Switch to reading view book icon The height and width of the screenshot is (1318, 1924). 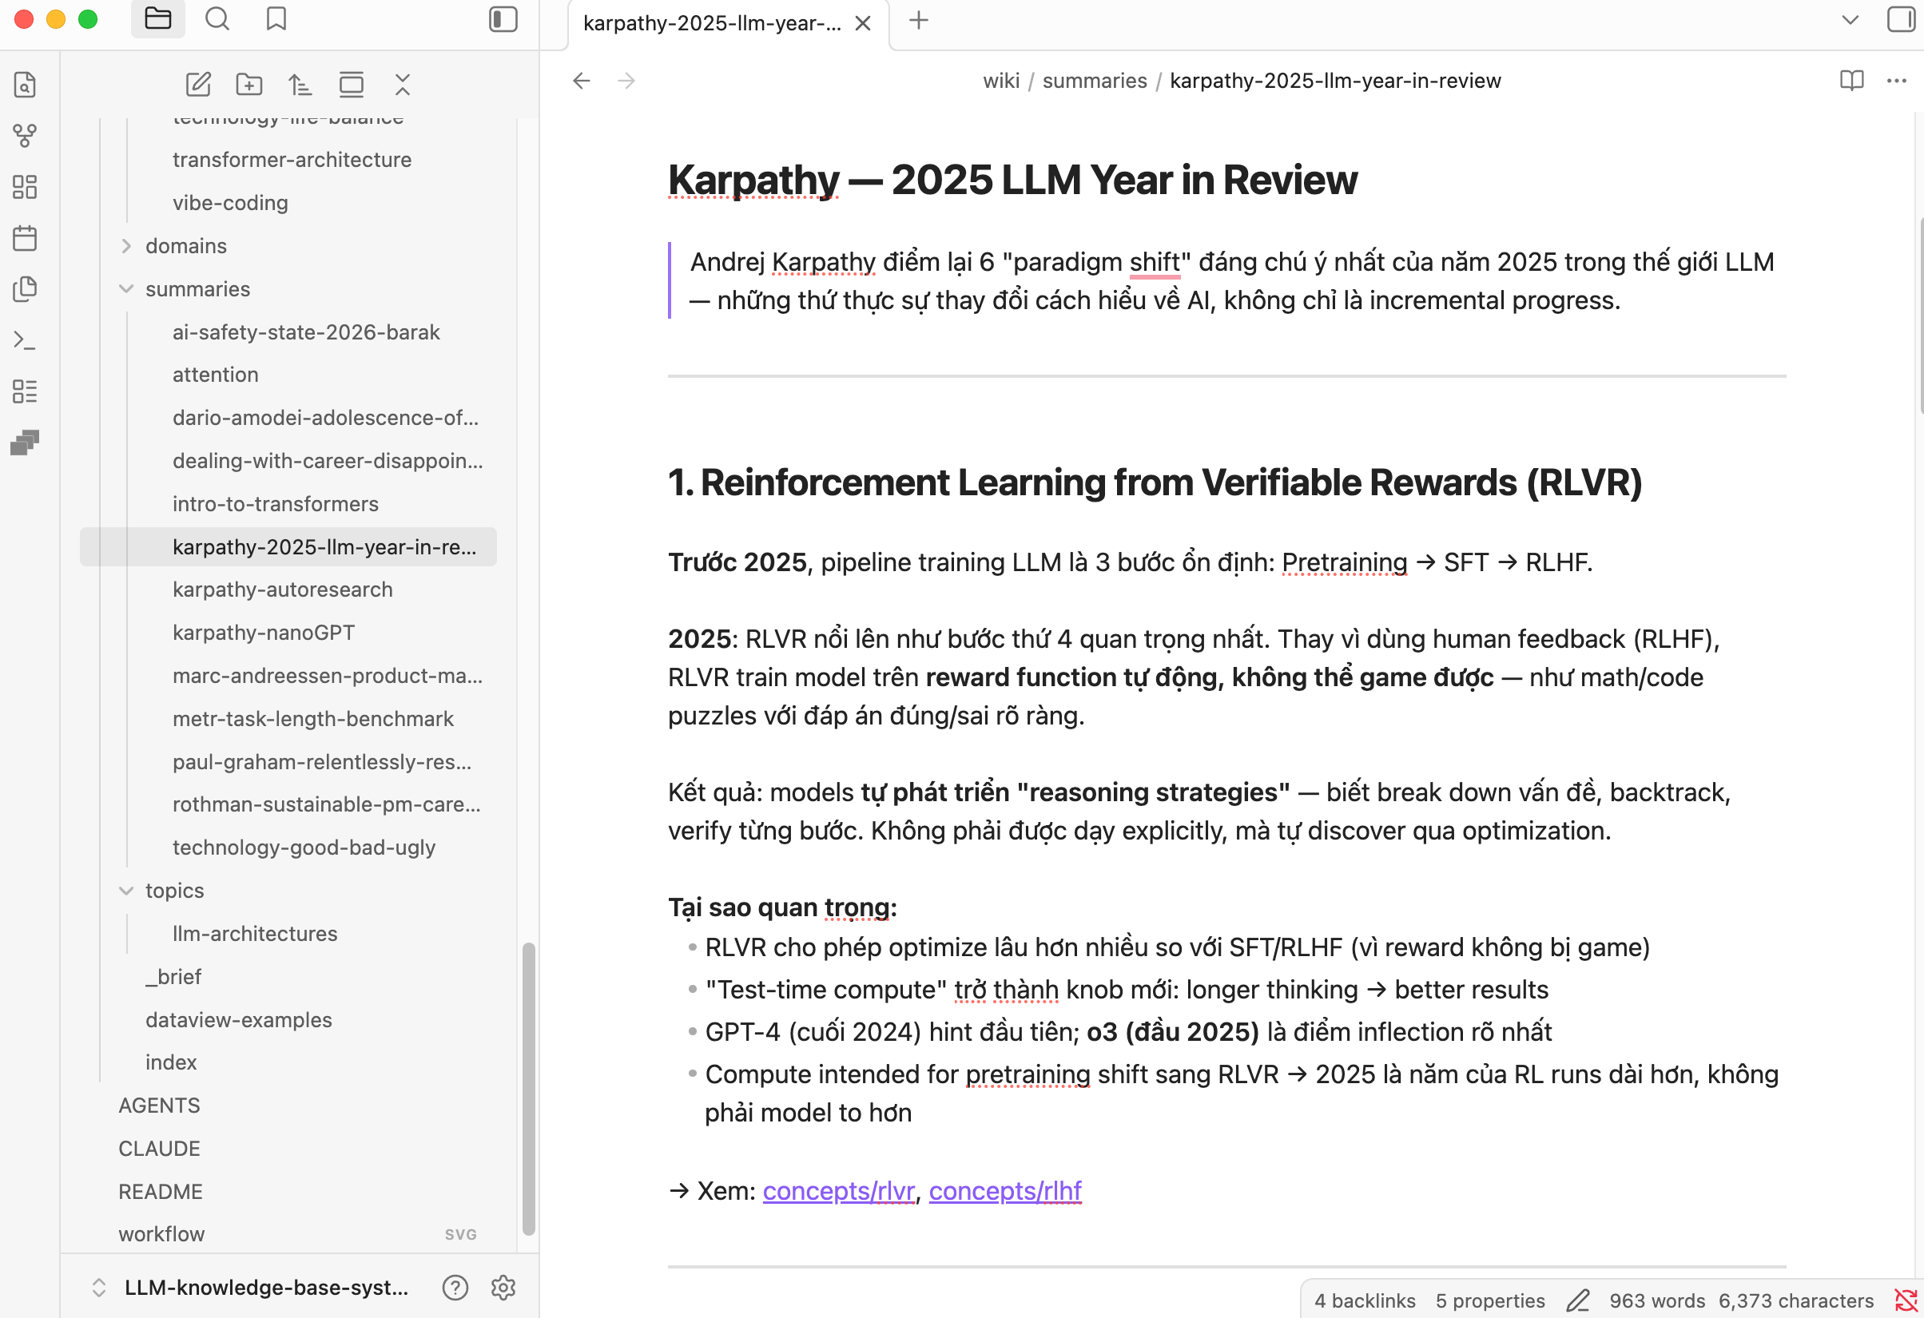tap(1851, 81)
